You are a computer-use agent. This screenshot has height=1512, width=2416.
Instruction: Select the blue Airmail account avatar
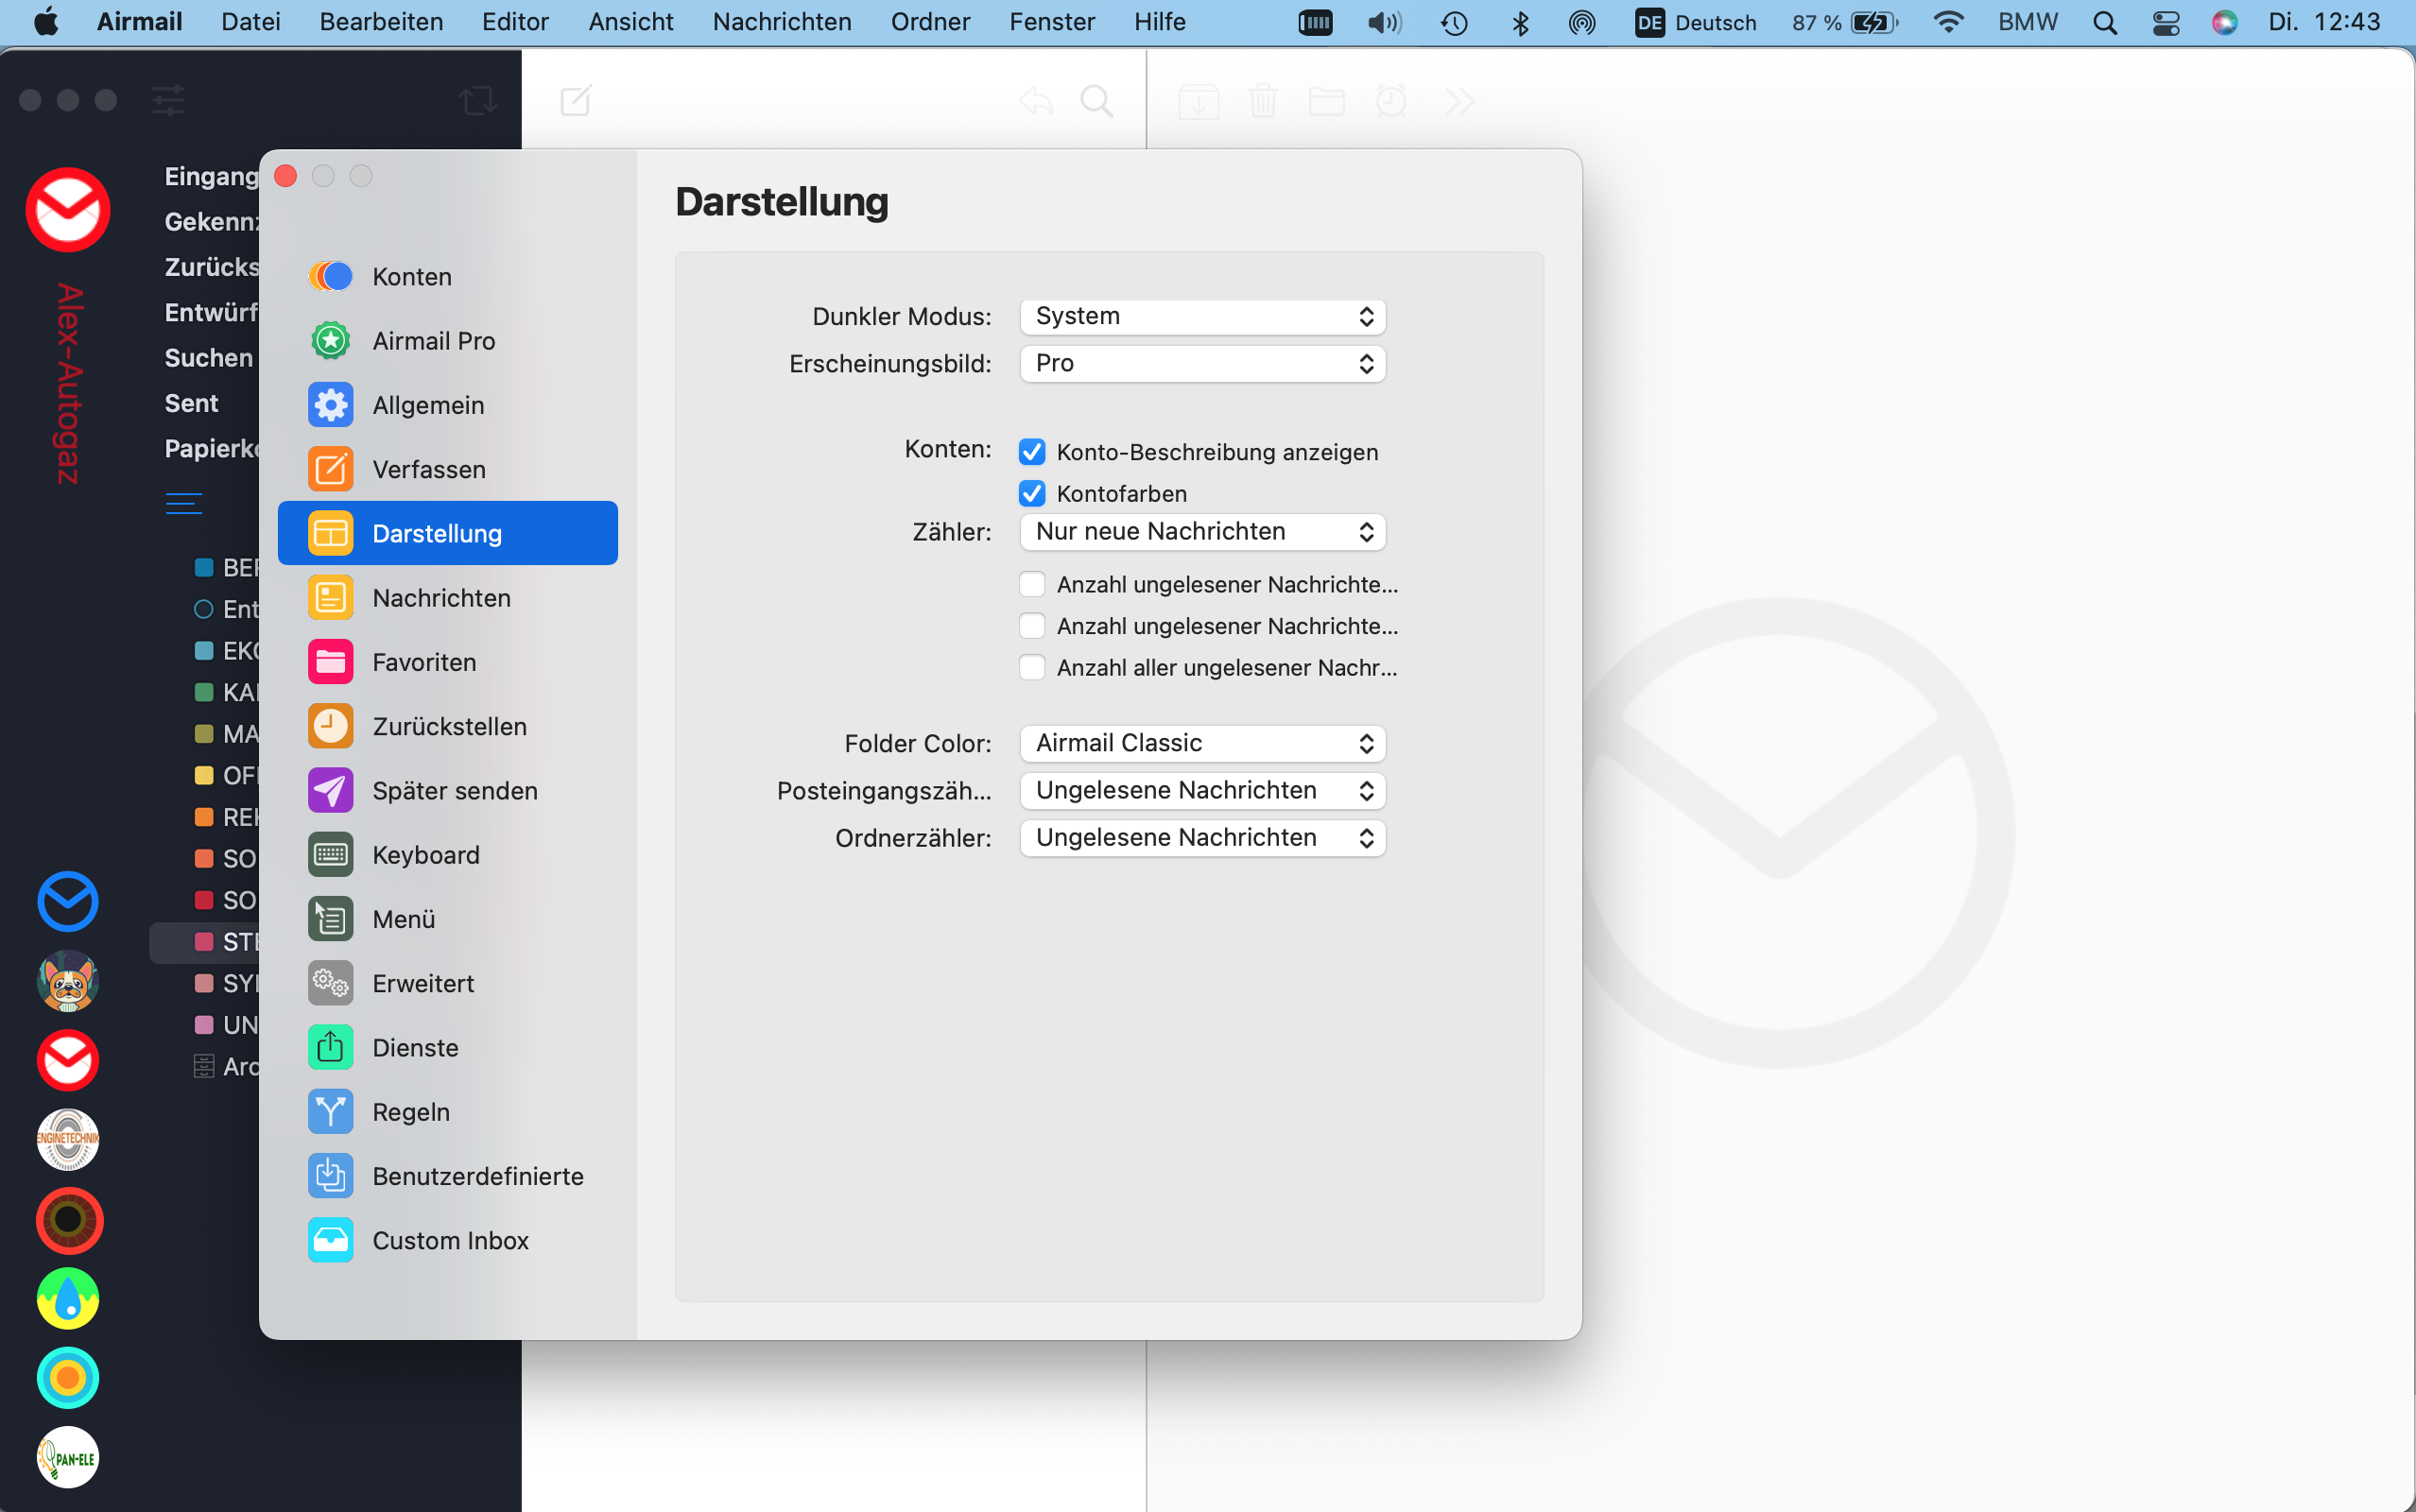[x=68, y=901]
